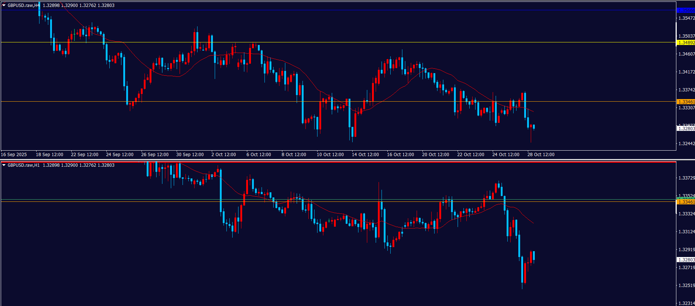695x306 pixels.
Task: Click the 16 Sep 2025 date label
Action: pyautogui.click(x=14, y=155)
